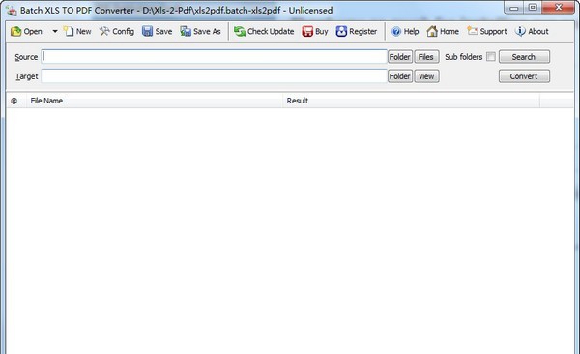Click the Target path input field

[214, 76]
